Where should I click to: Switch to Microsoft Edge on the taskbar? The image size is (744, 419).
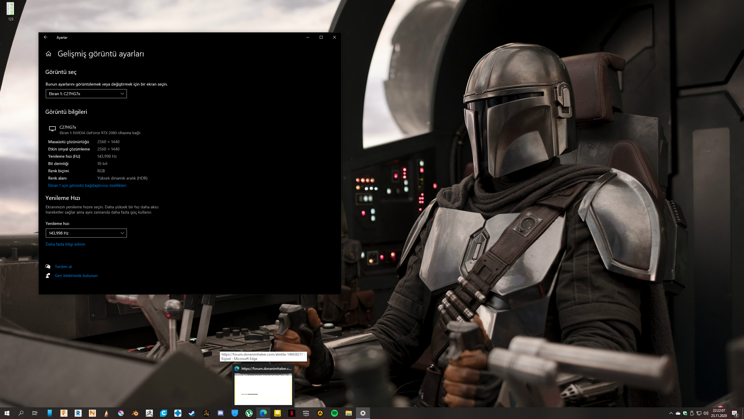263,413
